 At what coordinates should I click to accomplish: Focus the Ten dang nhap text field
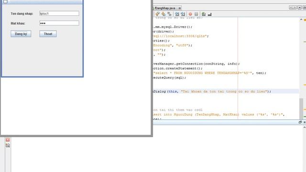click(x=59, y=13)
